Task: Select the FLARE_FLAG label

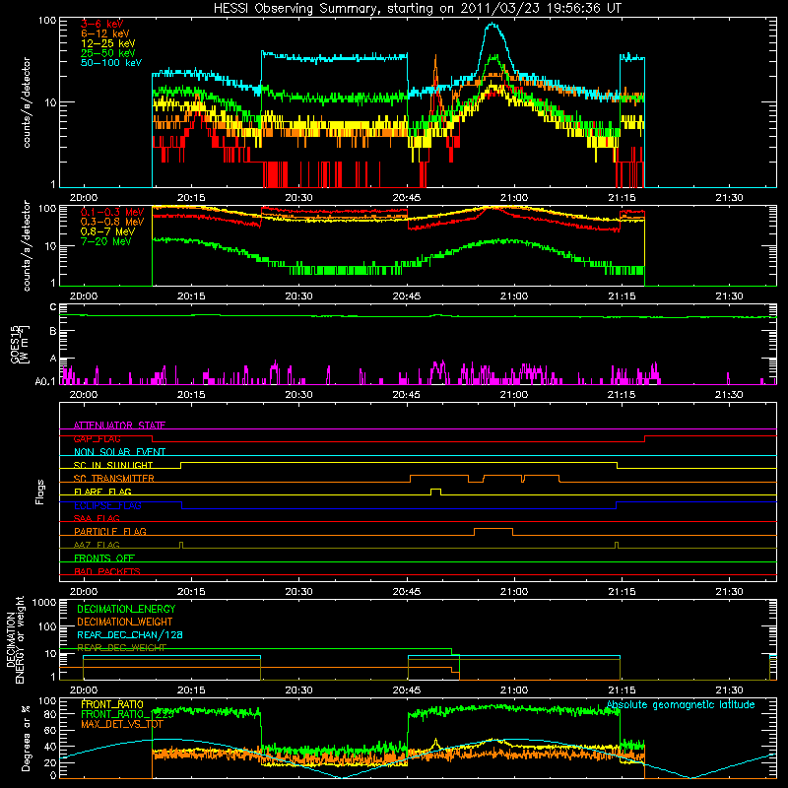Action: pos(102,492)
